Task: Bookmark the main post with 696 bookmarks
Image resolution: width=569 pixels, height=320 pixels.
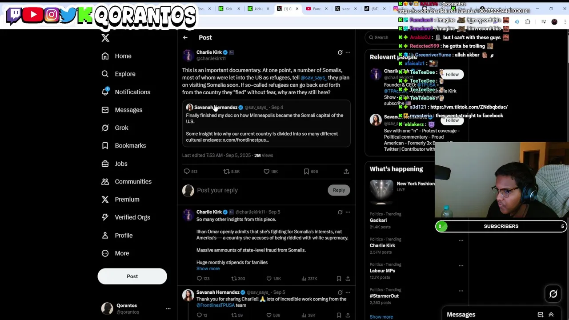Action: coord(306,171)
